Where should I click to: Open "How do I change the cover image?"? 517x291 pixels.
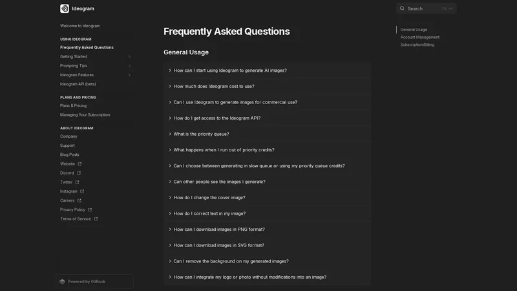[267, 198]
